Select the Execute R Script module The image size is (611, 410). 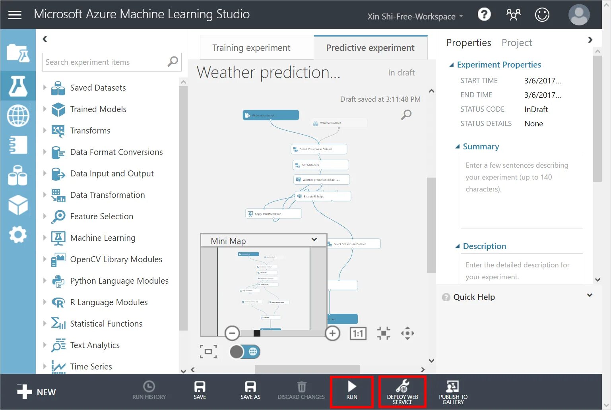point(323,196)
